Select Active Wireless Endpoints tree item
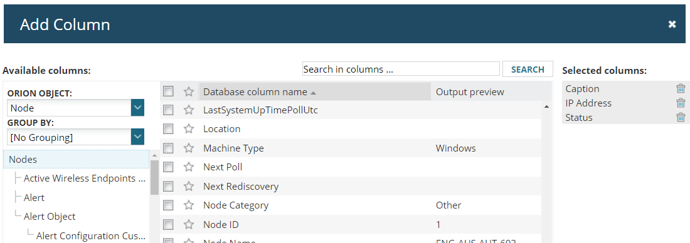This screenshot has width=690, height=243. 84,178
